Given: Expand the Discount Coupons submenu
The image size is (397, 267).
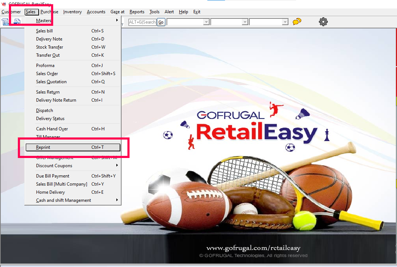Looking at the screenshot, I should pyautogui.click(x=73, y=166).
